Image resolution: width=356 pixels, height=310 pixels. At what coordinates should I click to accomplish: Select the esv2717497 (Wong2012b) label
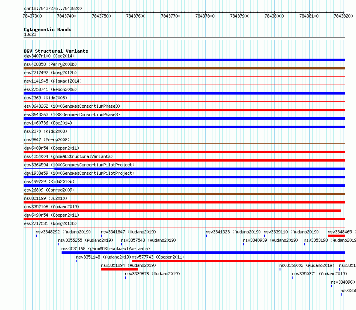tap(50, 73)
